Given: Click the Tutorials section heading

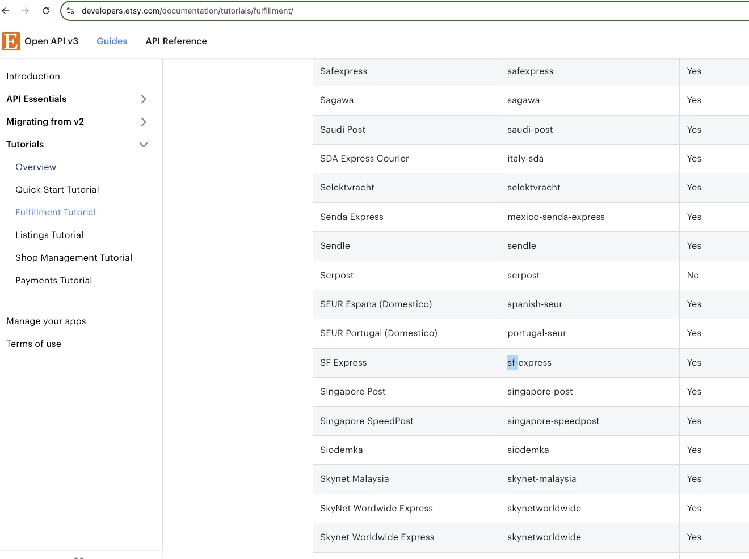Looking at the screenshot, I should 25,145.
